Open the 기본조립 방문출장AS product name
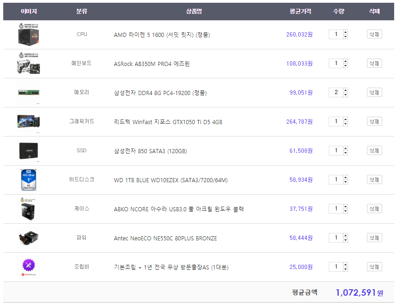 pos(171,267)
